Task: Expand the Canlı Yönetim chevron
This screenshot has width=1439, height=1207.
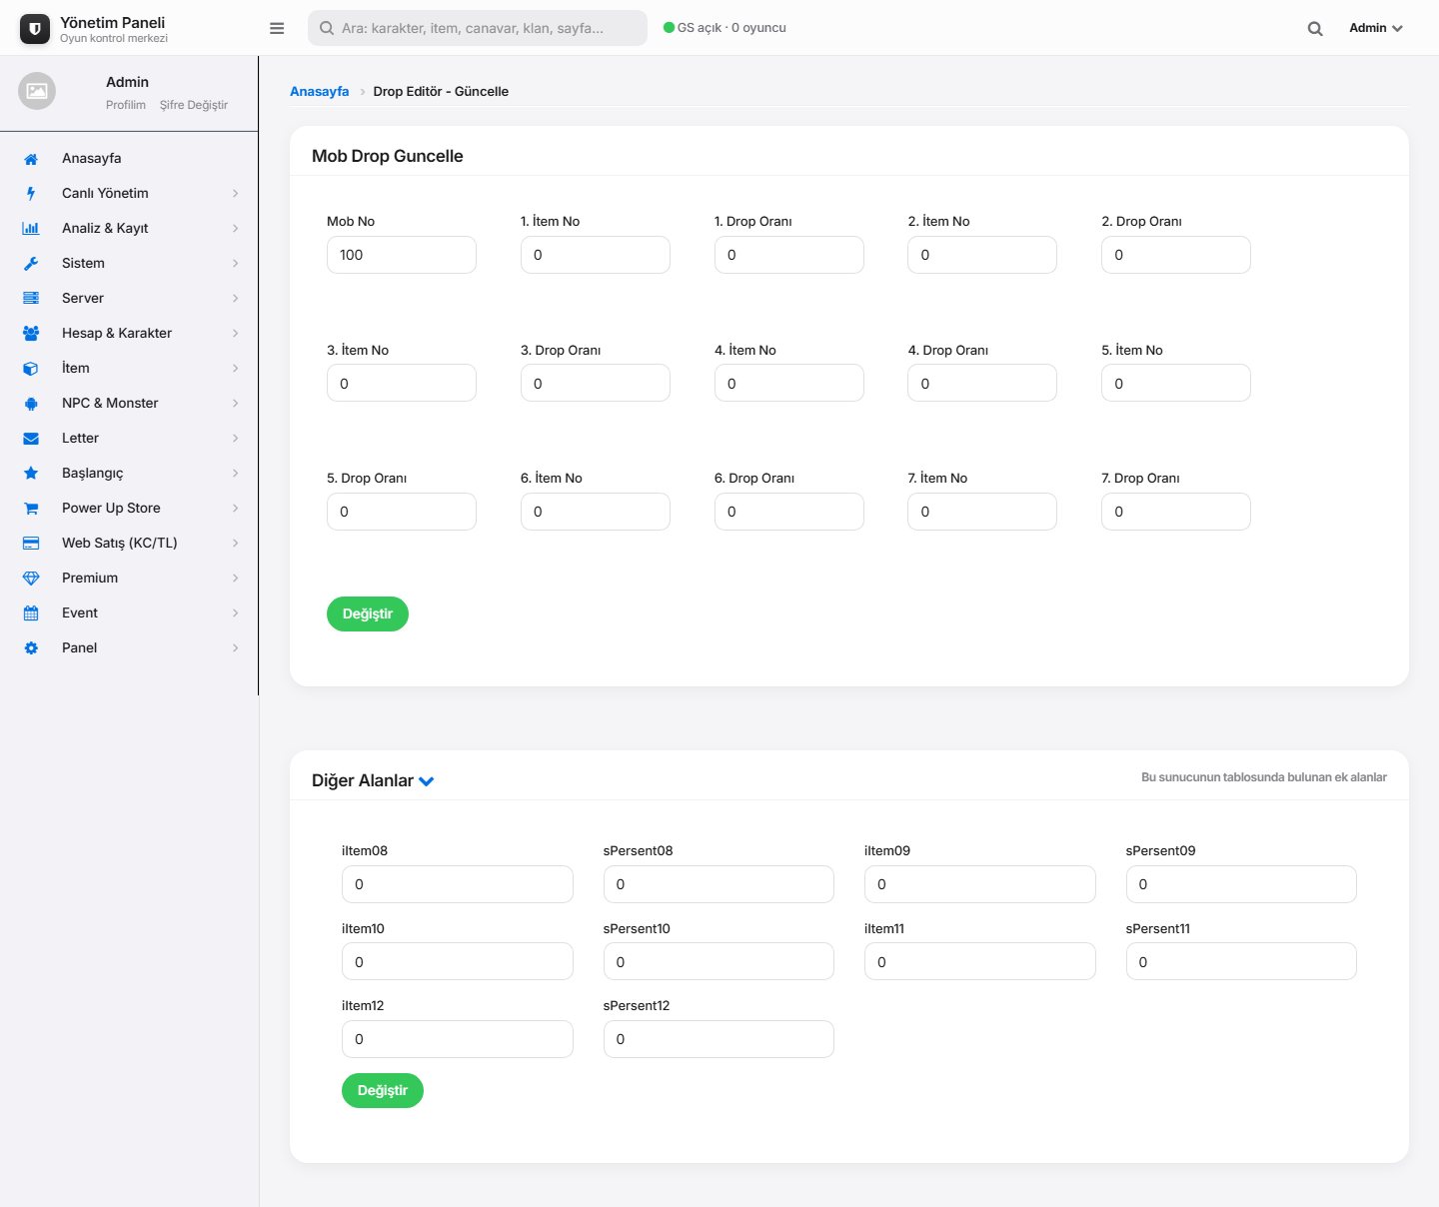Action: [x=236, y=193]
